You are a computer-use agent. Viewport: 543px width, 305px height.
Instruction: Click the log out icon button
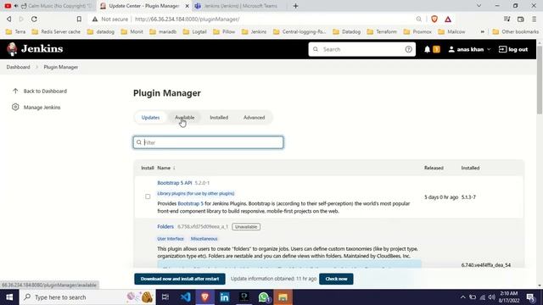tap(512, 49)
